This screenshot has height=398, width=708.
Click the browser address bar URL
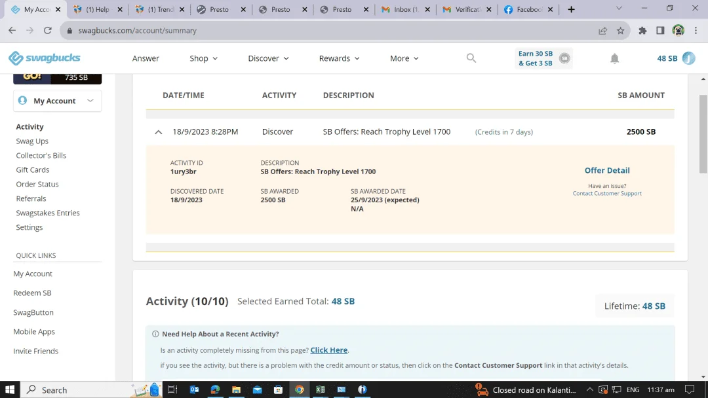pyautogui.click(x=137, y=31)
